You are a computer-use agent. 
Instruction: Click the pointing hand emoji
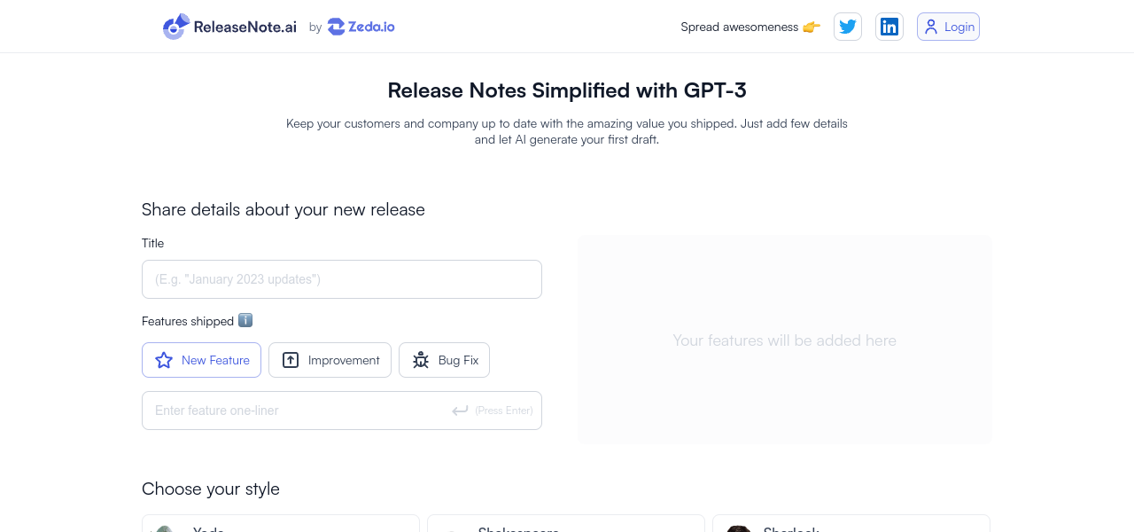(x=812, y=27)
